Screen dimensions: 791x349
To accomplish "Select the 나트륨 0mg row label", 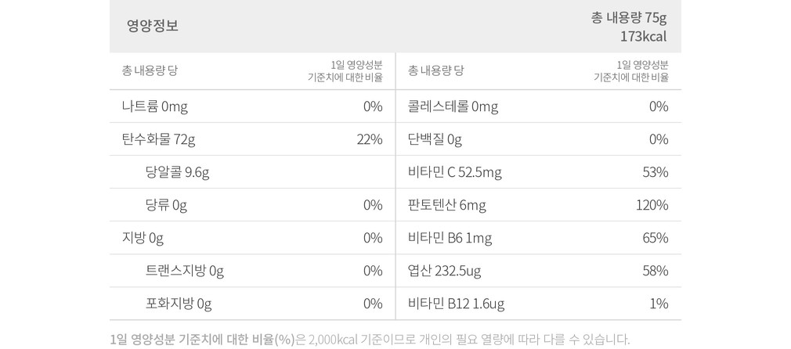I will pyautogui.click(x=155, y=106).
